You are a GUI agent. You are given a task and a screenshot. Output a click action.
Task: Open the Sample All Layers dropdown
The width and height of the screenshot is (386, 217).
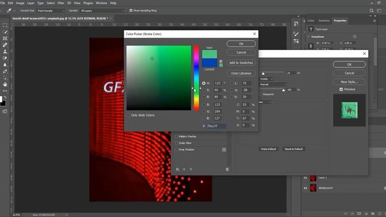tap(102, 11)
